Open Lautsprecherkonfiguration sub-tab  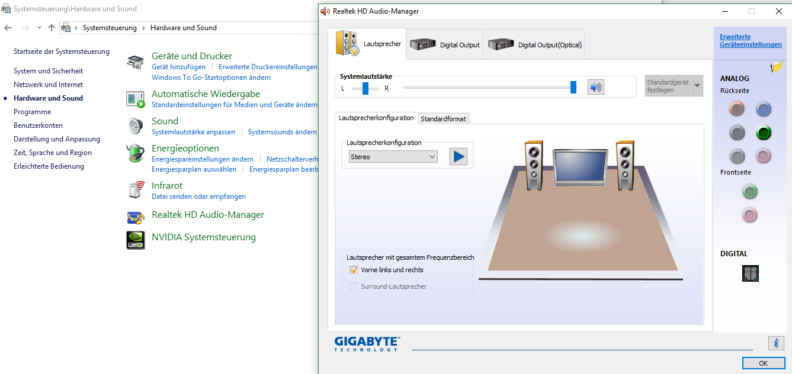click(x=376, y=118)
